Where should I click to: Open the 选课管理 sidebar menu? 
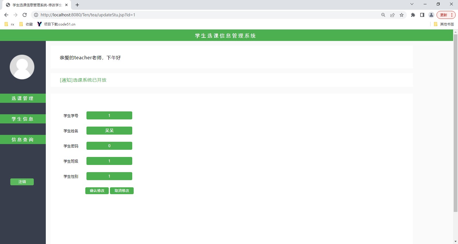23,98
